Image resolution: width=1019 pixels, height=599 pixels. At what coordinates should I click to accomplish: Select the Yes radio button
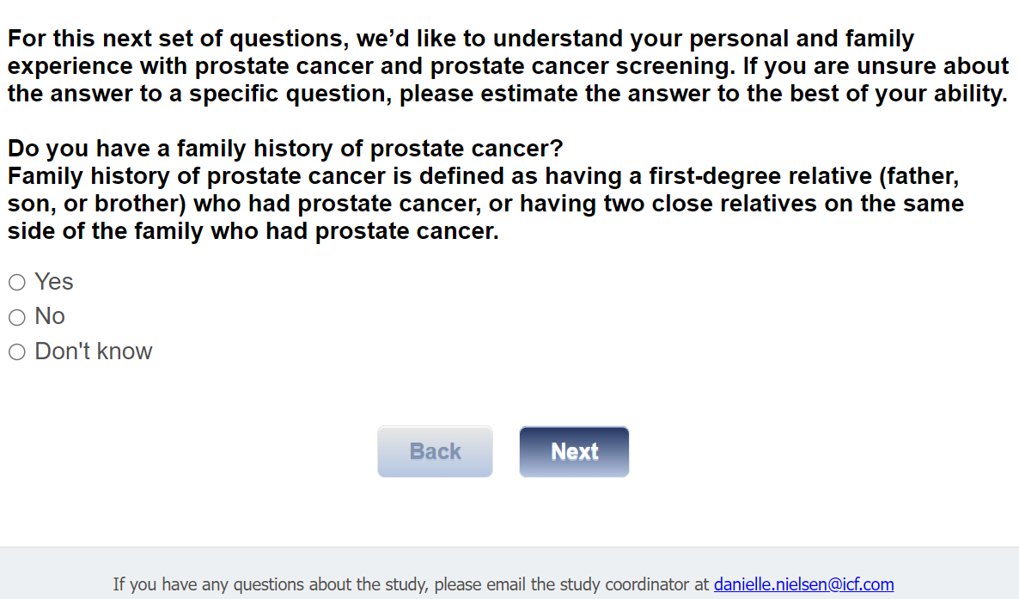[17, 283]
